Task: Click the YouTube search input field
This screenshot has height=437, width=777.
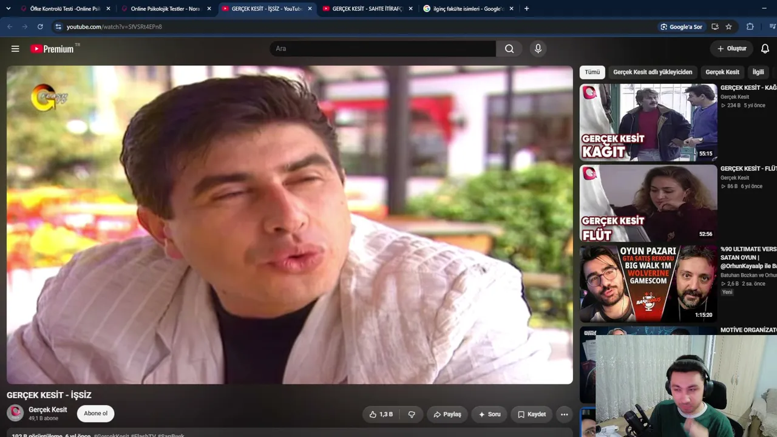Action: [383, 49]
